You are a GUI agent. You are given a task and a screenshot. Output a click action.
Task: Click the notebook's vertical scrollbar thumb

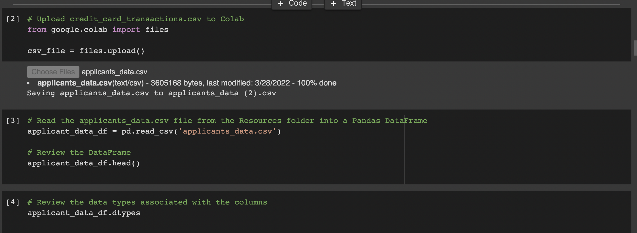click(x=635, y=48)
